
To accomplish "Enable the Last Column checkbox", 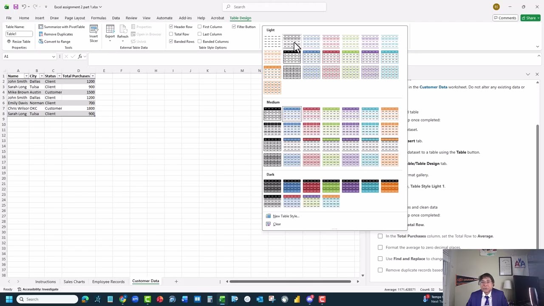I will [199, 34].
